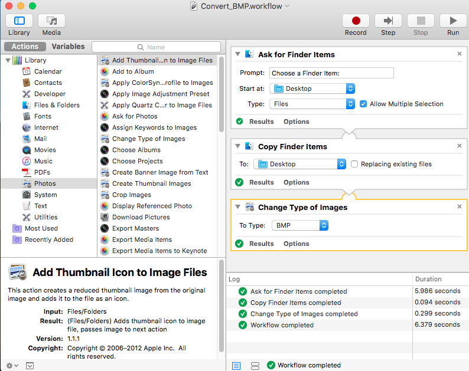Show the variables list view icon
Viewport: 469px width, 371px height.
coord(255,366)
